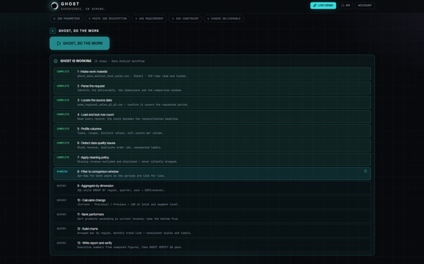Add Job Parameters chip
Screen dimensions: 424x264
tap(66, 18)
